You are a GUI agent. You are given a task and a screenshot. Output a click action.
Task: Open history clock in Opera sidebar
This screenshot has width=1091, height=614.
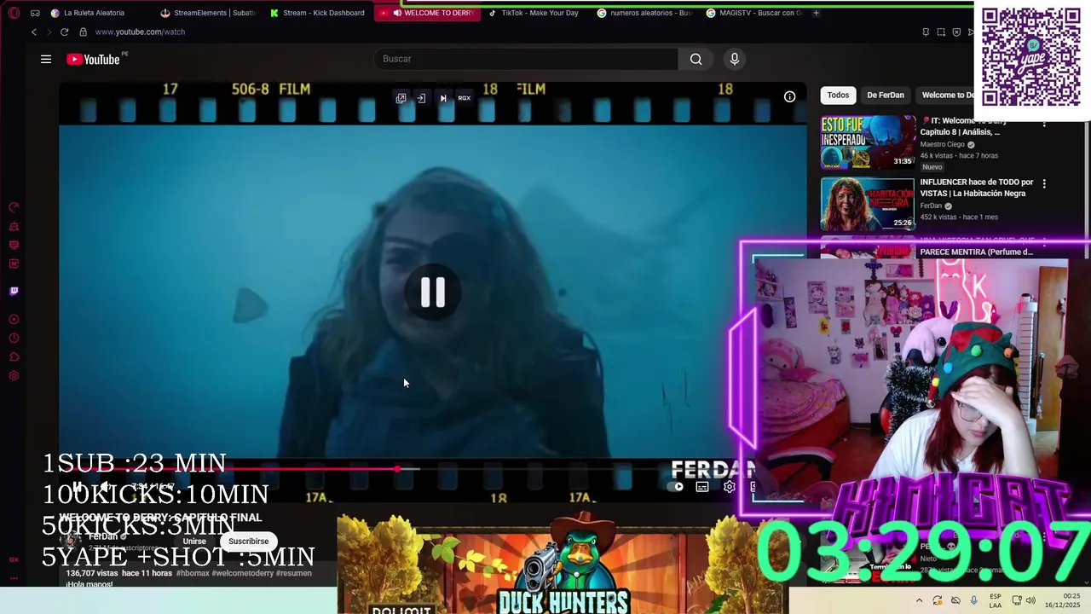(14, 339)
